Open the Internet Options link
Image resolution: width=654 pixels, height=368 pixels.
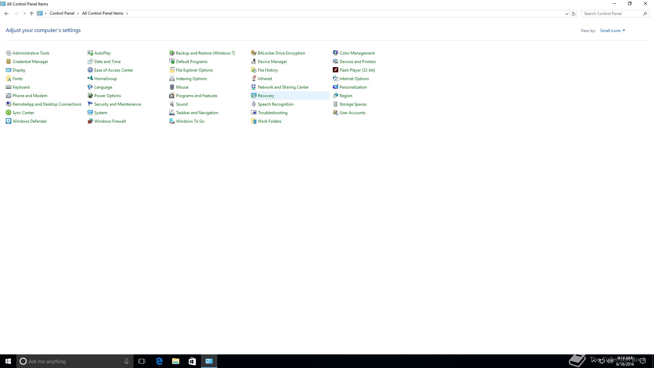354,79
